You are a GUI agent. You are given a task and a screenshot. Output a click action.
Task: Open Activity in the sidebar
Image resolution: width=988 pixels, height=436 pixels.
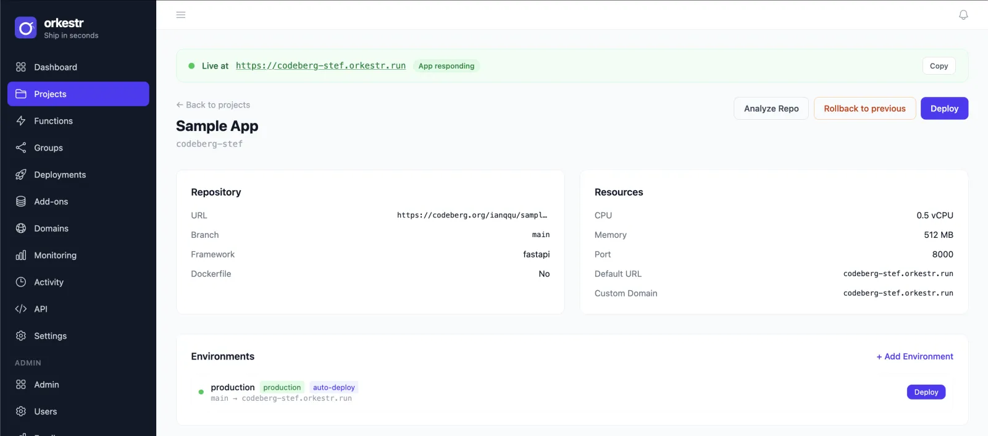pos(78,282)
